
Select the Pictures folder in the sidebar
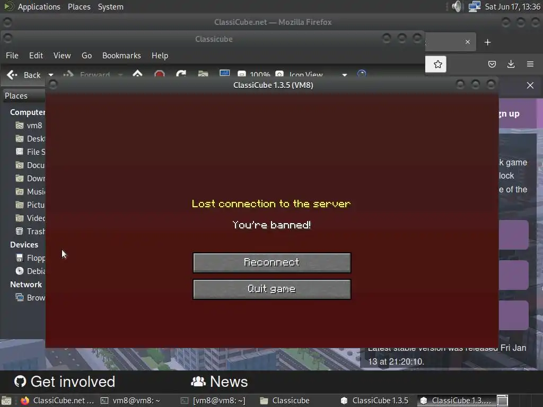coord(30,205)
